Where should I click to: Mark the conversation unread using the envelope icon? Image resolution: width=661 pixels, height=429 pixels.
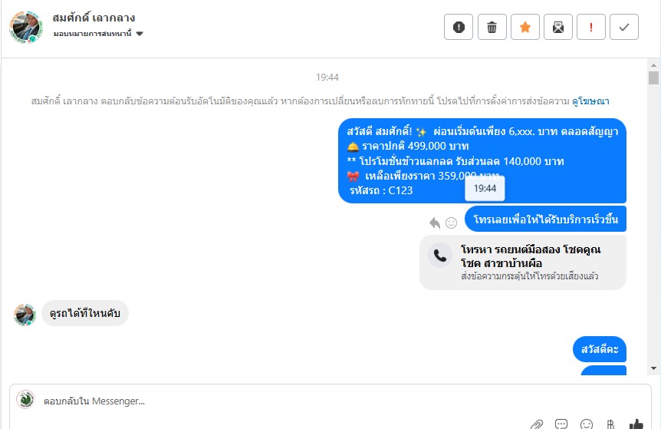(558, 27)
